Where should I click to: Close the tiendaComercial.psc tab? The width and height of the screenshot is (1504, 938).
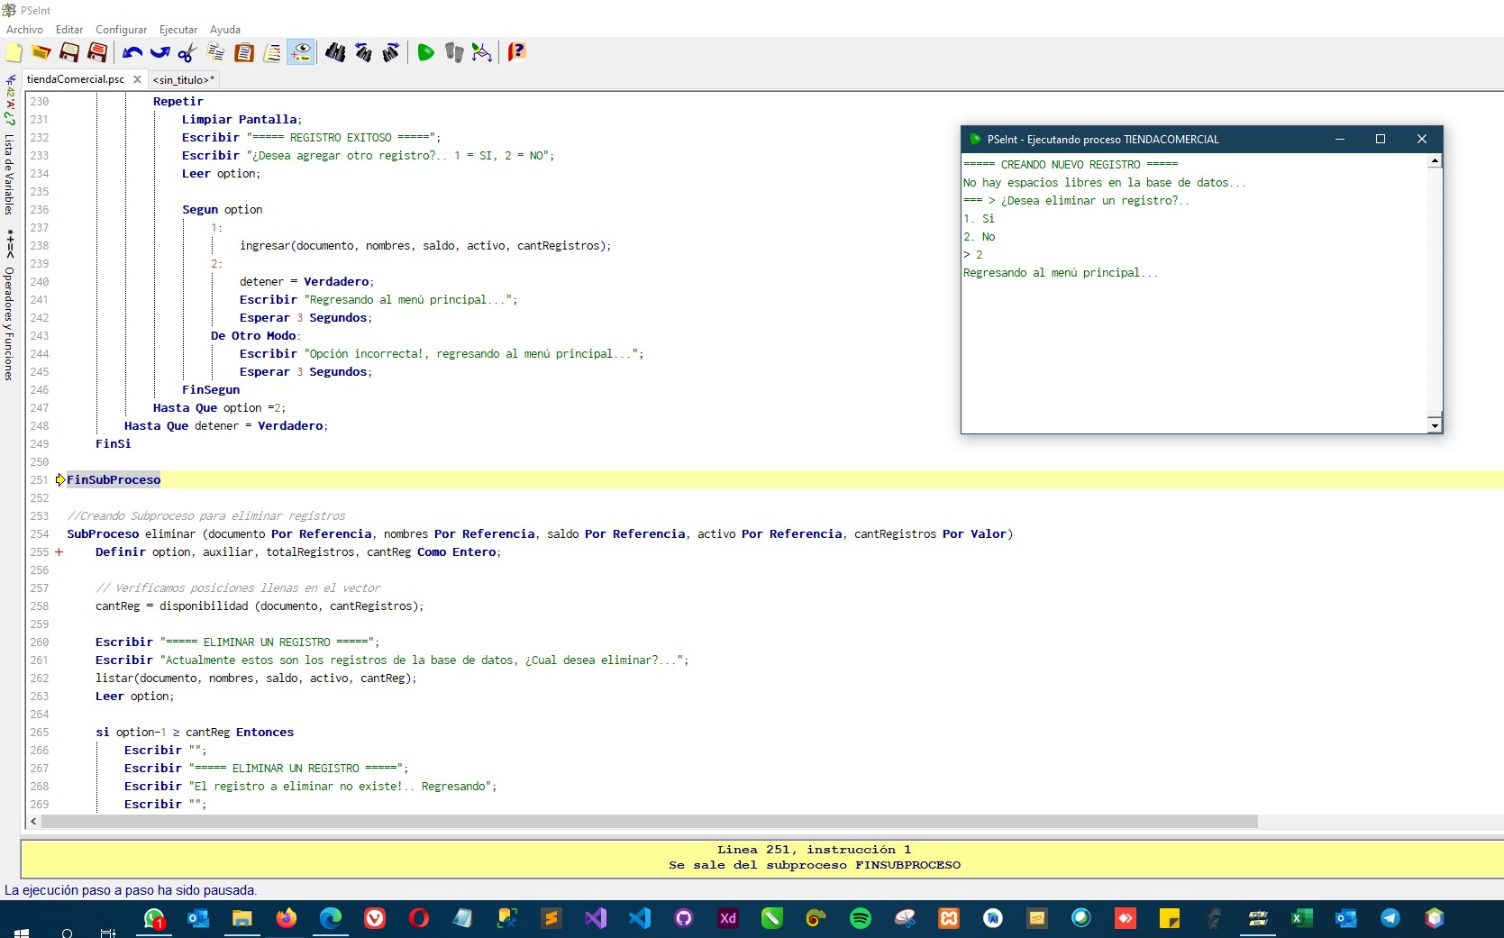tap(137, 79)
